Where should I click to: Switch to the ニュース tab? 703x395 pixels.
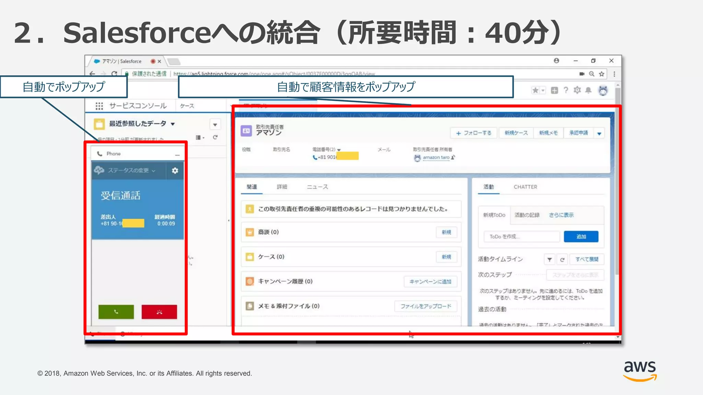coord(318,187)
